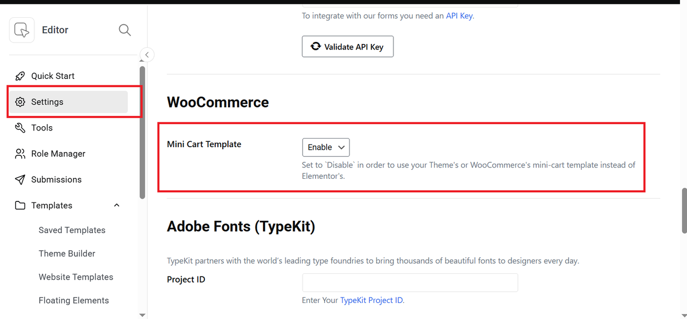Open Saved Templates in sidebar
This screenshot has height=319, width=687.
(72, 230)
